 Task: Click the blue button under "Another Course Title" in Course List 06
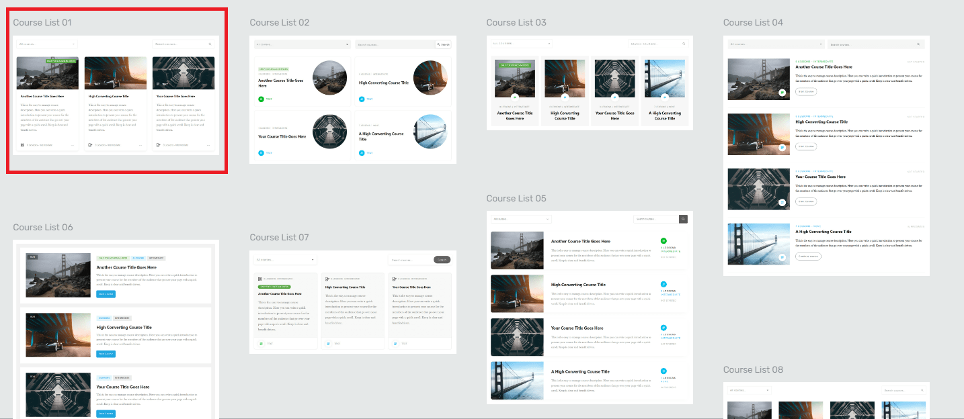[x=106, y=294]
